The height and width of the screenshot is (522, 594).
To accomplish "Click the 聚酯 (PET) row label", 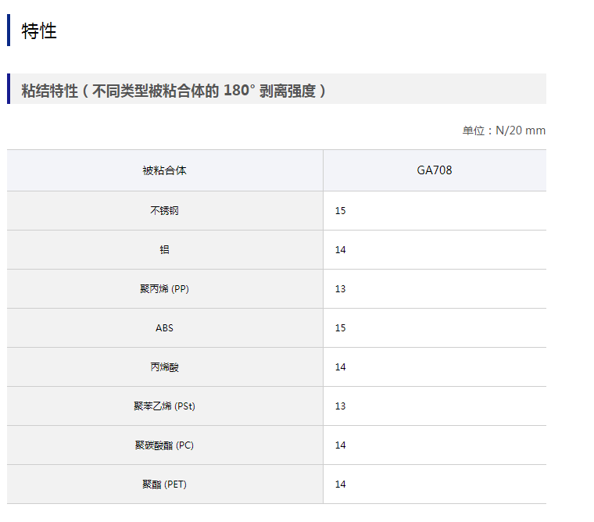I will coord(164,484).
